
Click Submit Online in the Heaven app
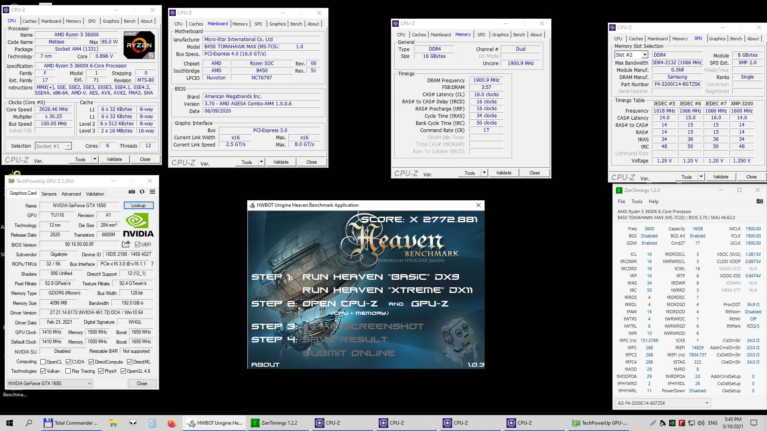[349, 353]
